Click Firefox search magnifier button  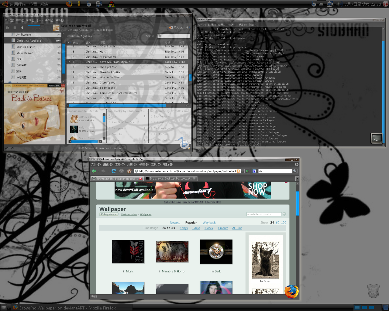click(x=295, y=171)
